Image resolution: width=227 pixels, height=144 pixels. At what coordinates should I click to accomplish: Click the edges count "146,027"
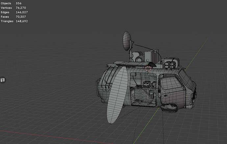point(22,12)
